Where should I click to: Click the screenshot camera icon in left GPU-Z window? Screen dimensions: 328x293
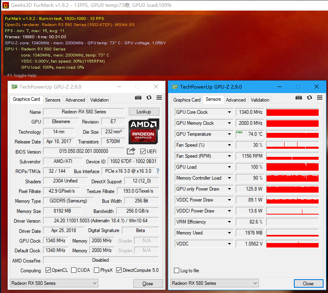click(138, 98)
